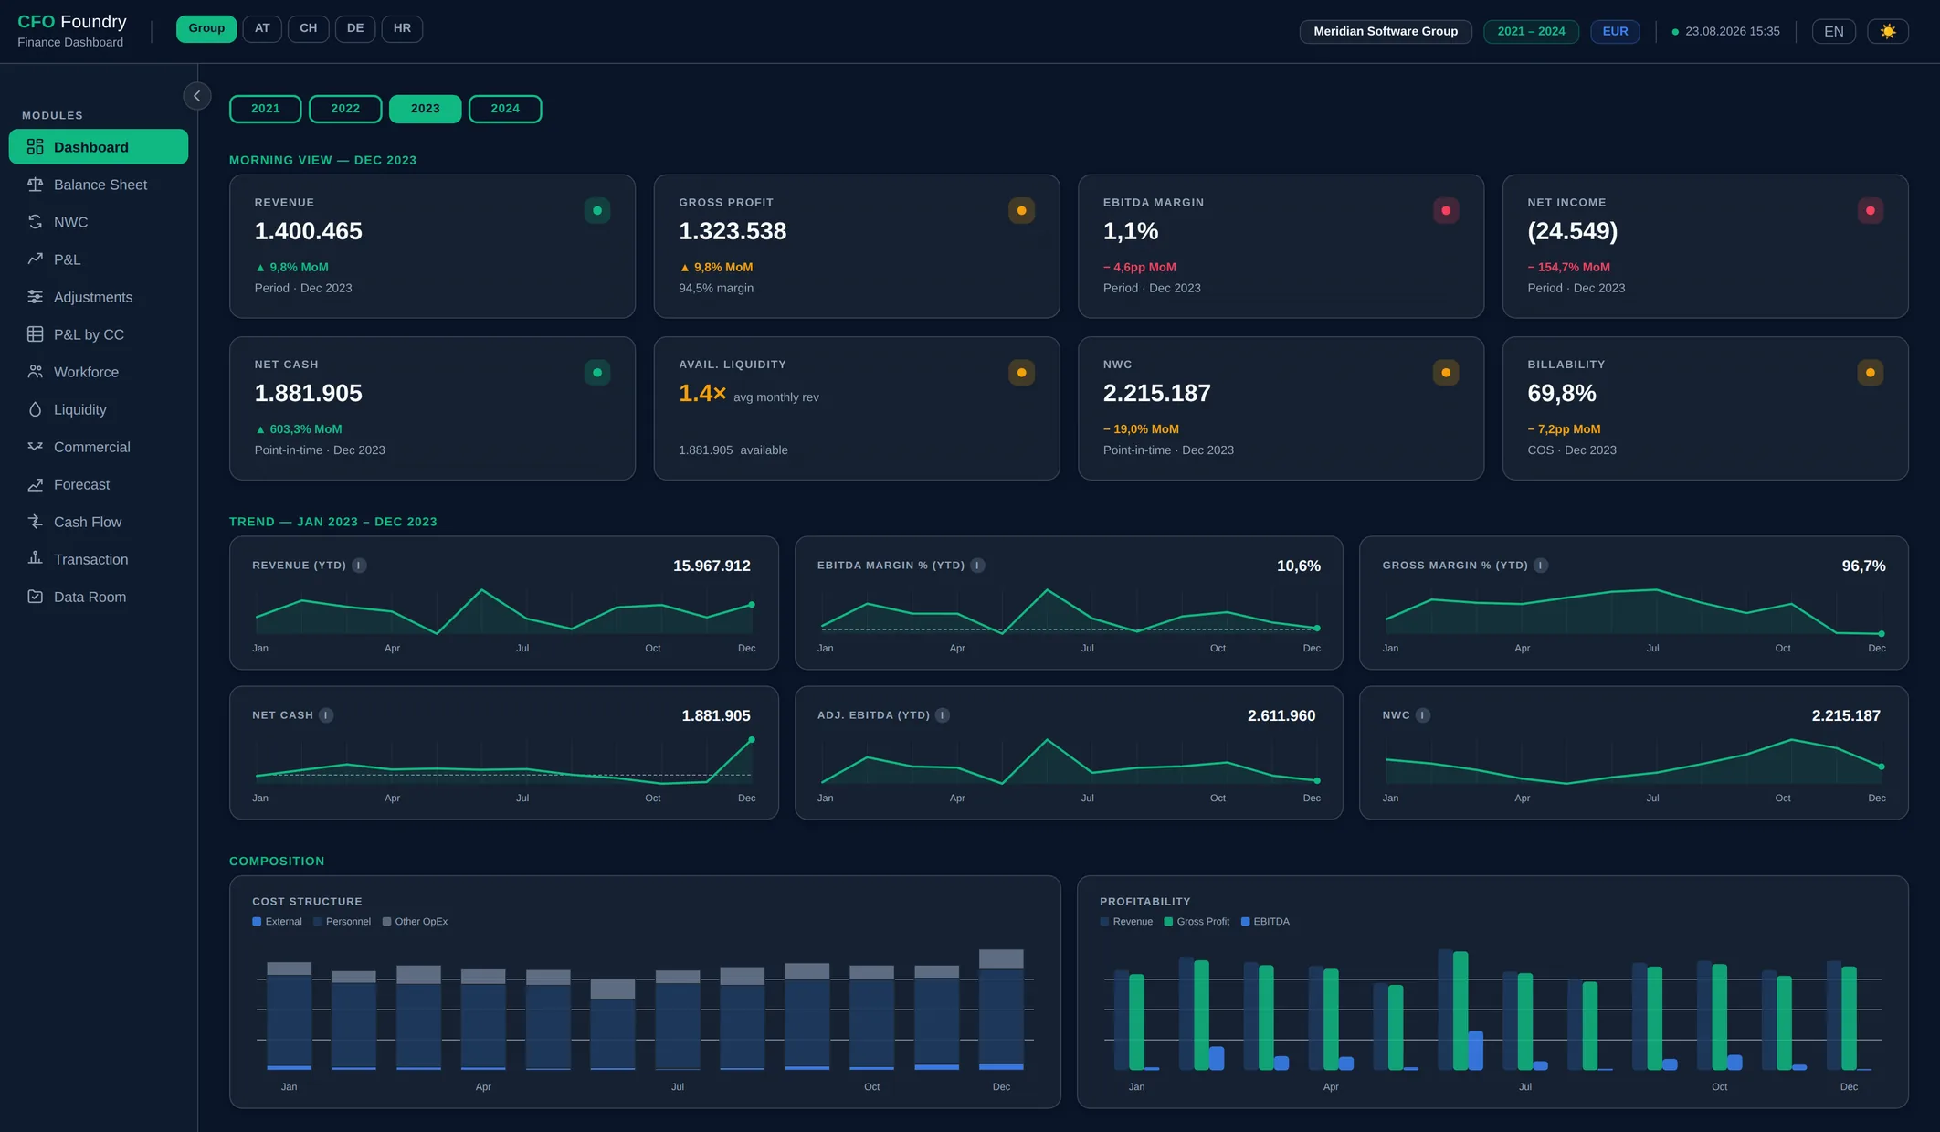Image resolution: width=1940 pixels, height=1132 pixels.
Task: Open Balance Sheet module
Action: click(99, 185)
